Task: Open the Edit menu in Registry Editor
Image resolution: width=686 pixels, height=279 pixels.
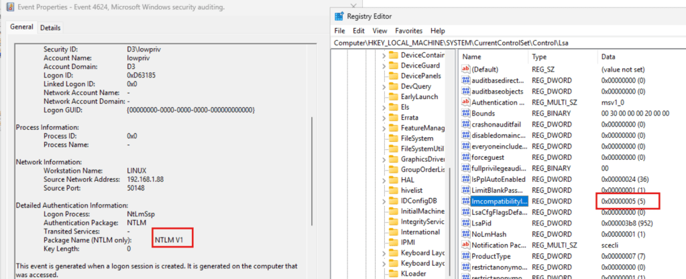Action: click(x=359, y=31)
